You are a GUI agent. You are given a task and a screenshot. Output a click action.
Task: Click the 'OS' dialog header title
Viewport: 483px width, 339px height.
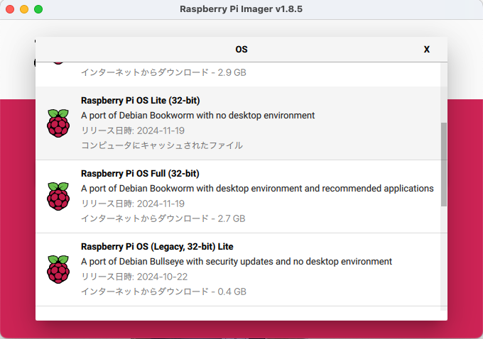[x=241, y=50]
